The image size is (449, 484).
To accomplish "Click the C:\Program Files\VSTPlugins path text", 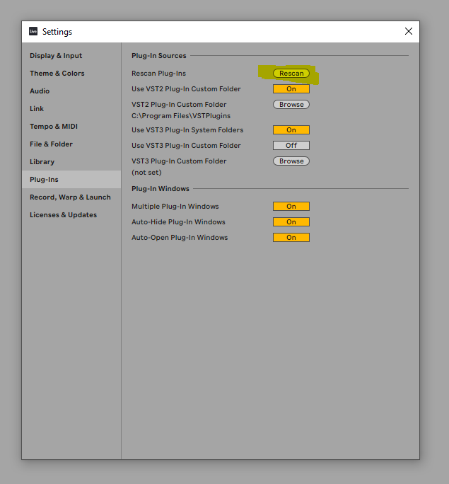I will coord(181,116).
